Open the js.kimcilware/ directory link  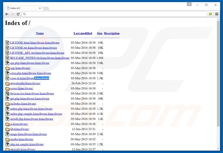pos(19,124)
